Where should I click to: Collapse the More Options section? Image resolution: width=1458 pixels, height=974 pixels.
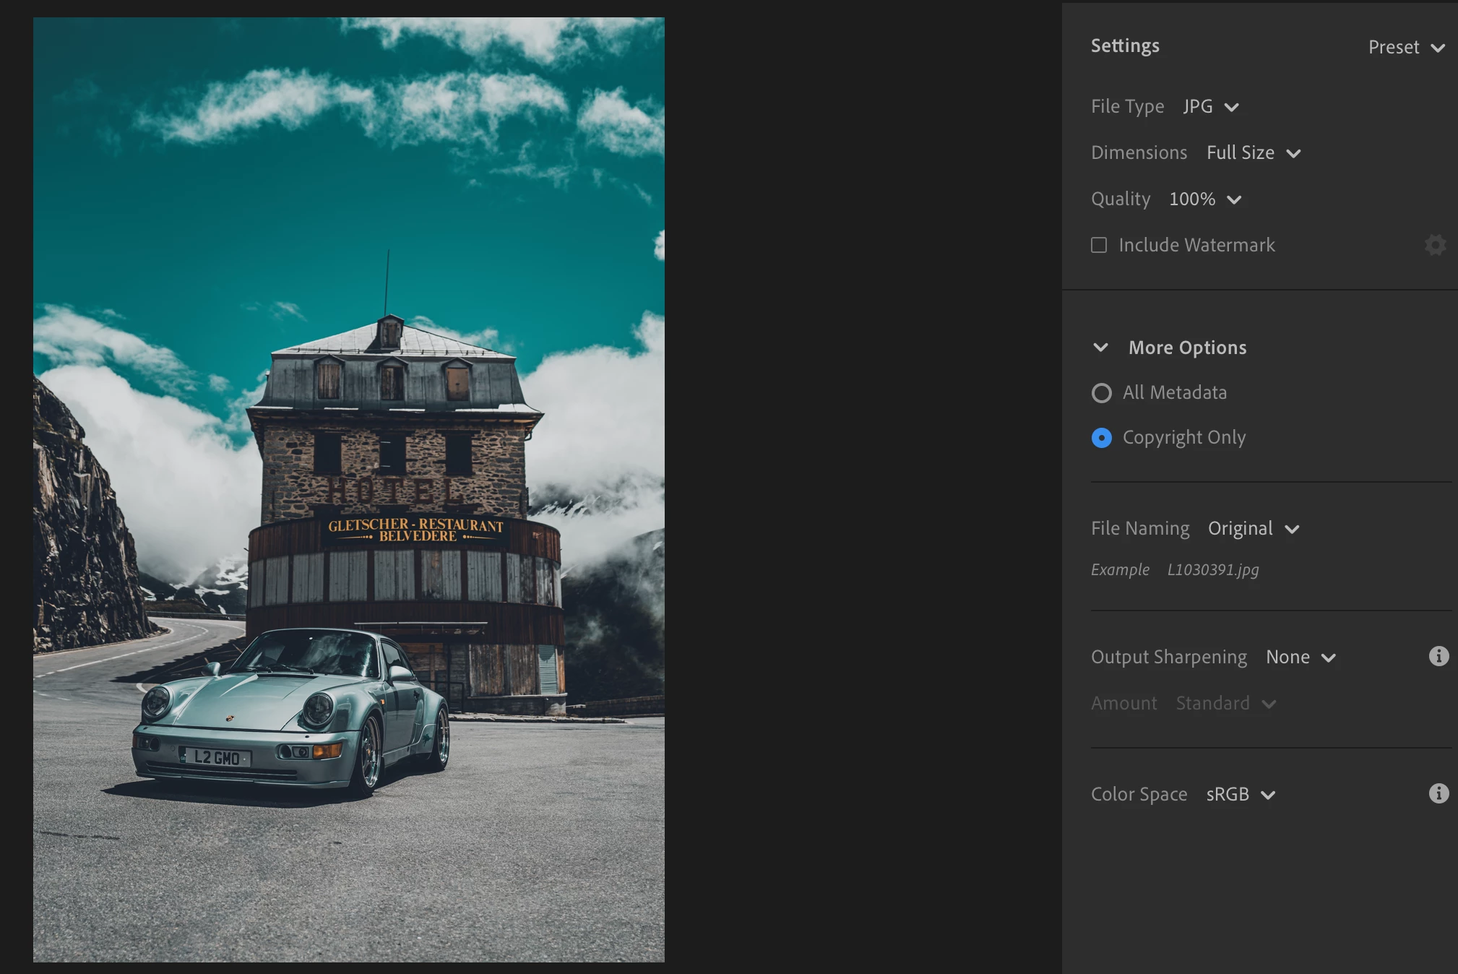coord(1100,348)
